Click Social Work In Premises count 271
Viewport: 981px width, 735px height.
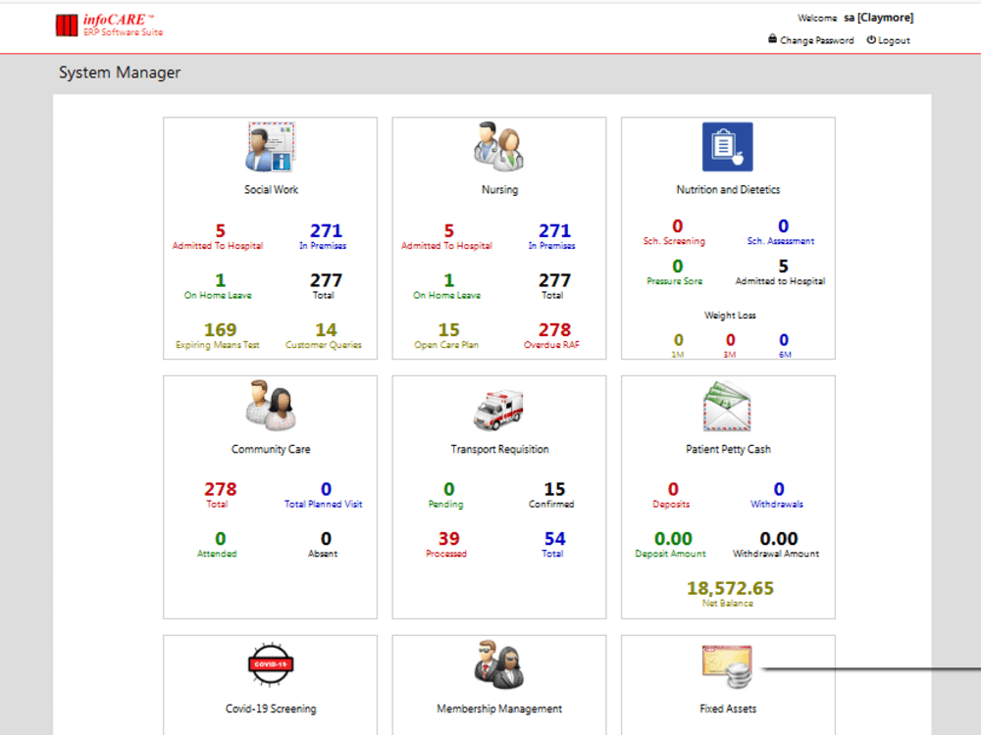[x=326, y=230]
